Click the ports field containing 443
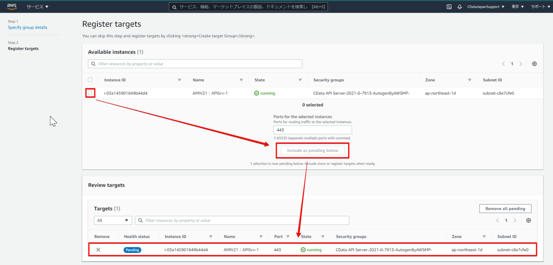The image size is (553, 265). tap(312, 130)
